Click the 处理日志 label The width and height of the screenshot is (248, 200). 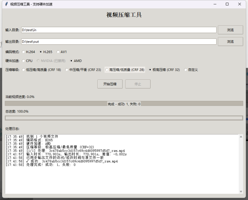12,129
